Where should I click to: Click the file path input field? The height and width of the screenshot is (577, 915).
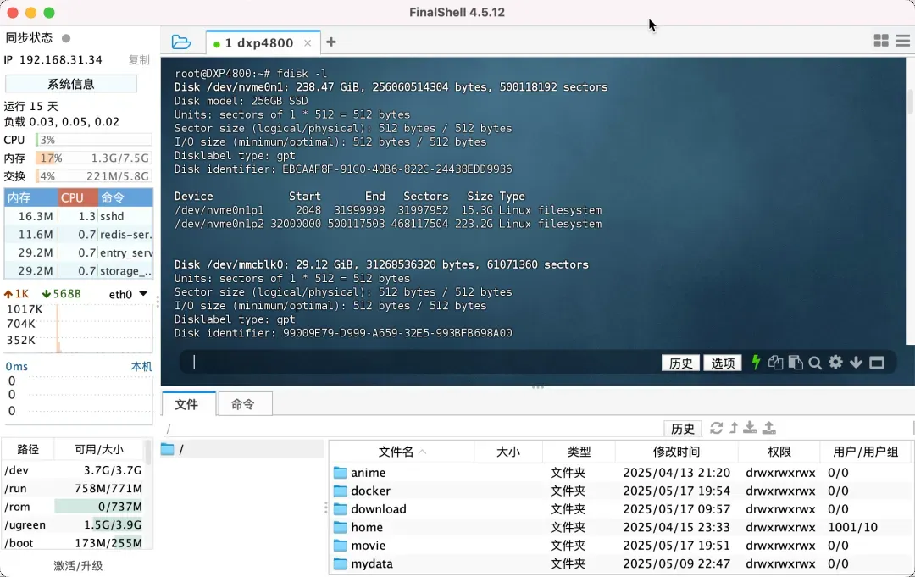tap(412, 429)
